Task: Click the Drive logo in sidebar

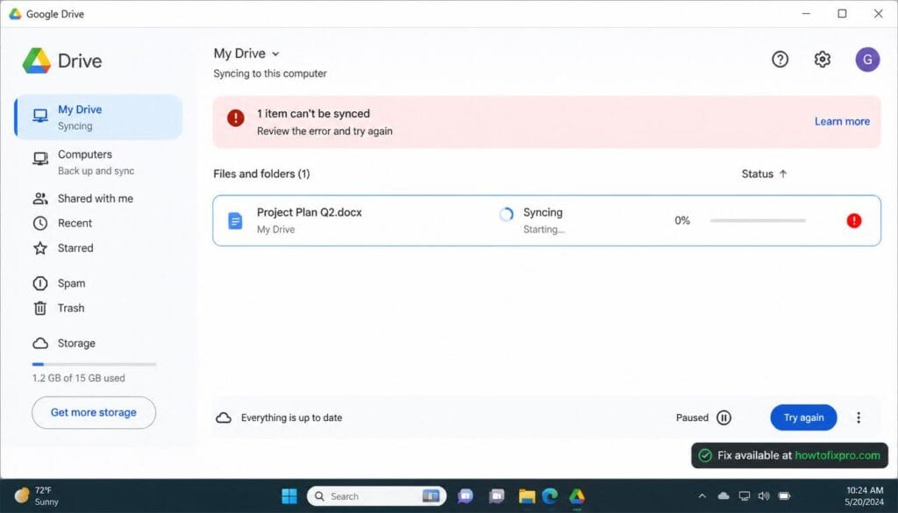Action: coord(62,61)
